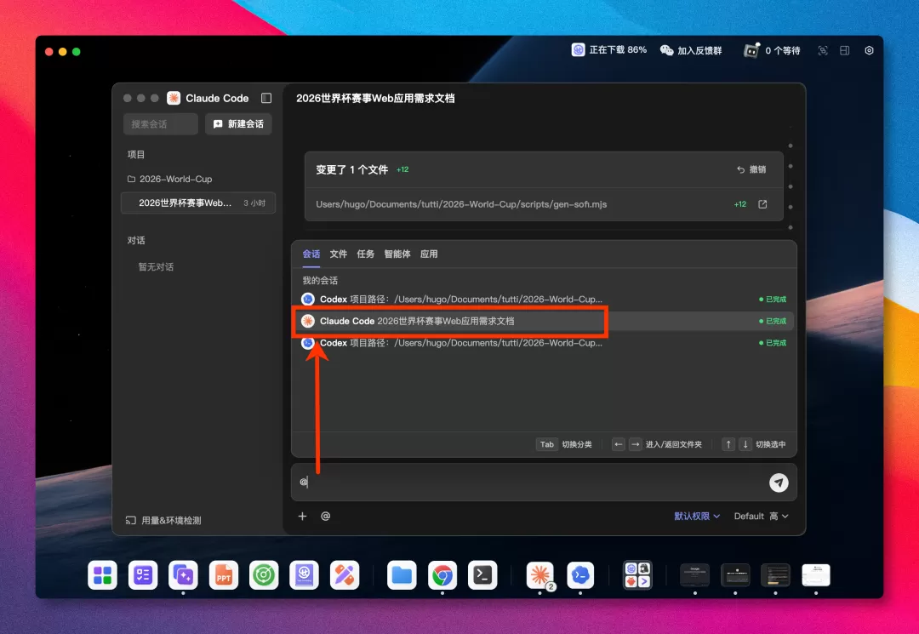Image resolution: width=919 pixels, height=634 pixels.
Task: Click the plus attachment icon below input
Action: pos(302,517)
